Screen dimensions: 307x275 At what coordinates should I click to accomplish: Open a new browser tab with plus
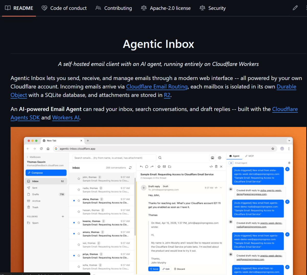point(88,141)
